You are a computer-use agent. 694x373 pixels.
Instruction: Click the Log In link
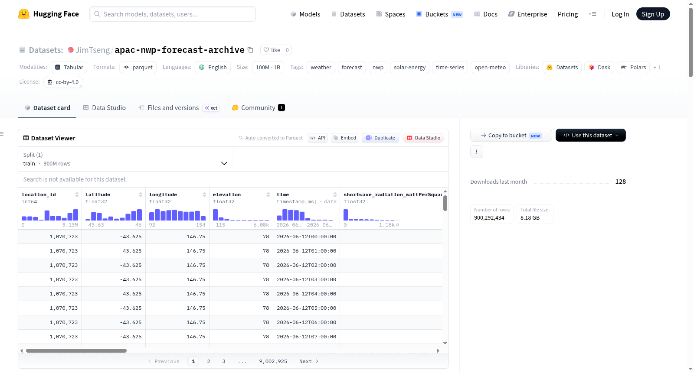[x=620, y=14]
